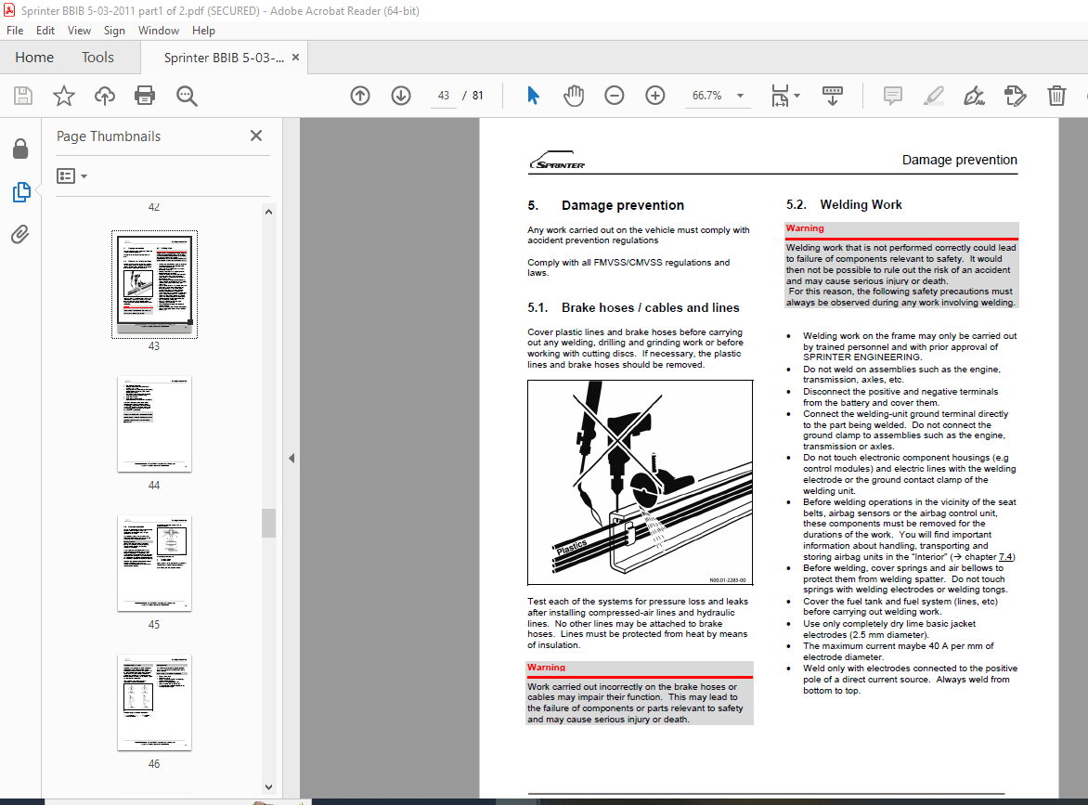Toggle the selection arrow tool
The width and height of the screenshot is (1088, 805).
pyautogui.click(x=533, y=95)
